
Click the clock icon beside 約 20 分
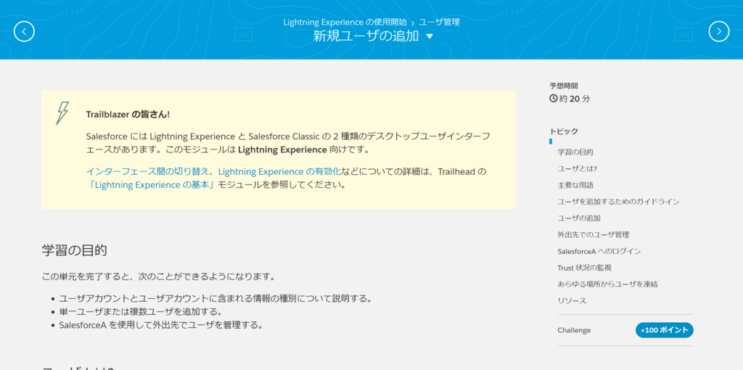(x=554, y=99)
